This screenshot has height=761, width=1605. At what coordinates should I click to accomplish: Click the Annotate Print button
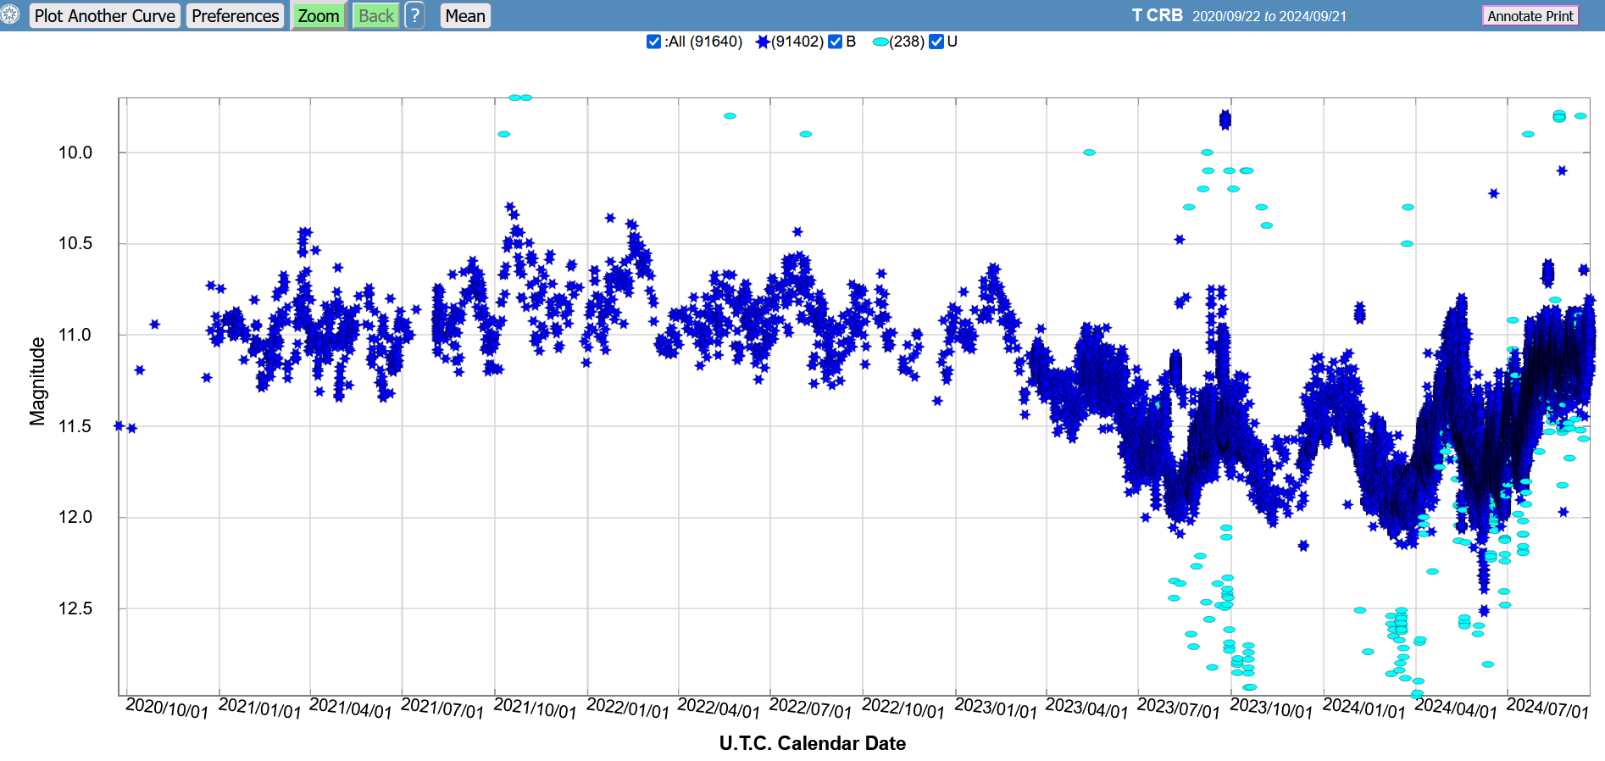click(x=1530, y=15)
